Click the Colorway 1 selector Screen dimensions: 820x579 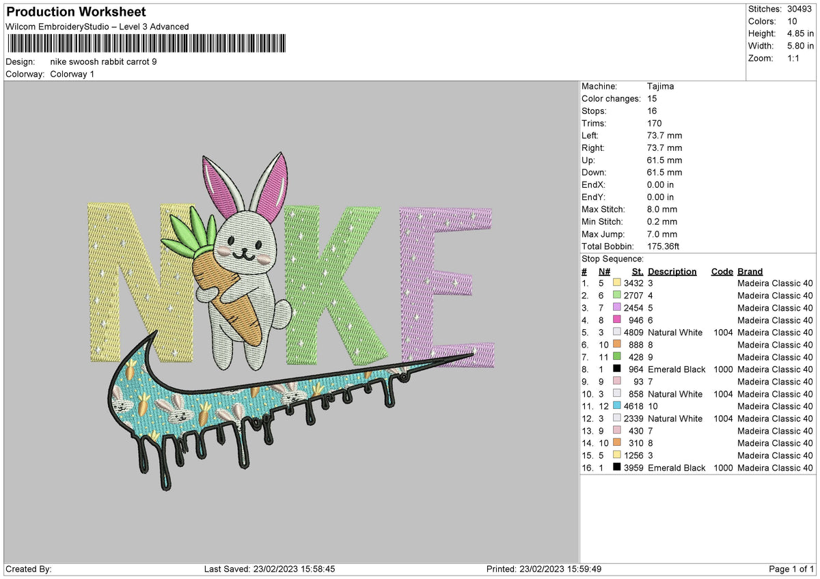point(72,74)
